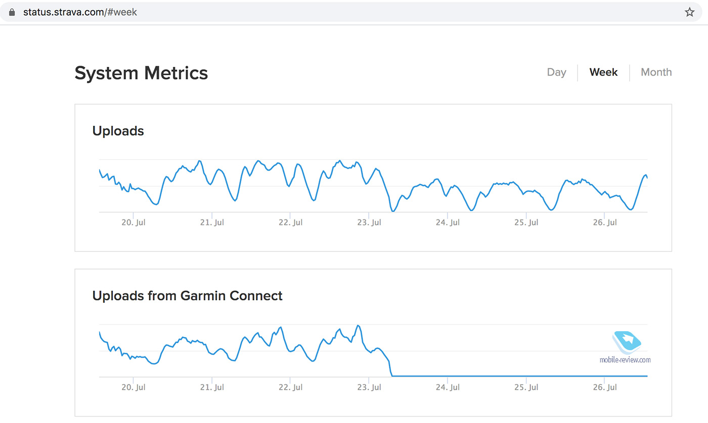Viewport: 708px width, 423px height.
Task: Click the Uploads from Garmin Connect title
Action: (187, 296)
